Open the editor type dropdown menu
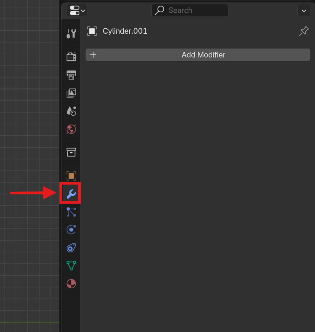The image size is (315, 332). click(x=77, y=10)
